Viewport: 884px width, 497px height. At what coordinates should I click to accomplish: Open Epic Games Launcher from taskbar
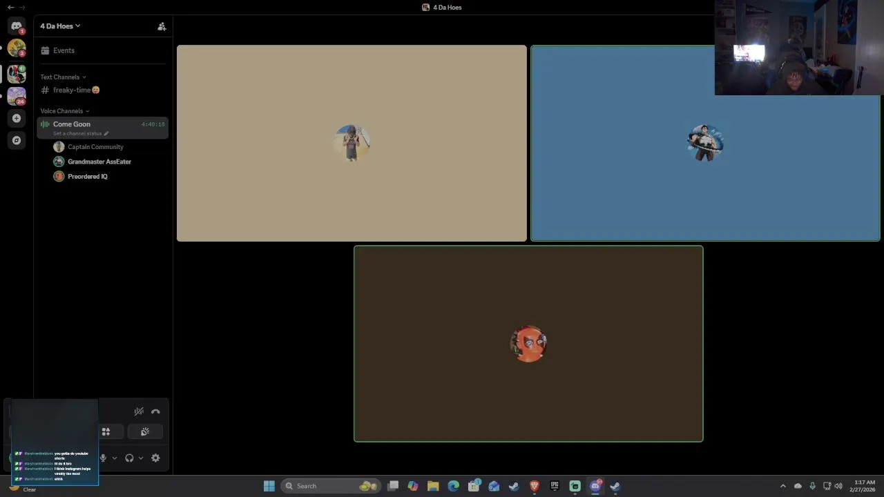coord(555,486)
